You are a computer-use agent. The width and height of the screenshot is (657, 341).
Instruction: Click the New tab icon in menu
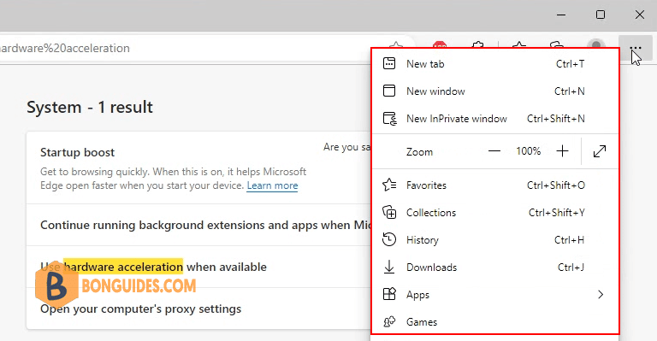click(389, 63)
